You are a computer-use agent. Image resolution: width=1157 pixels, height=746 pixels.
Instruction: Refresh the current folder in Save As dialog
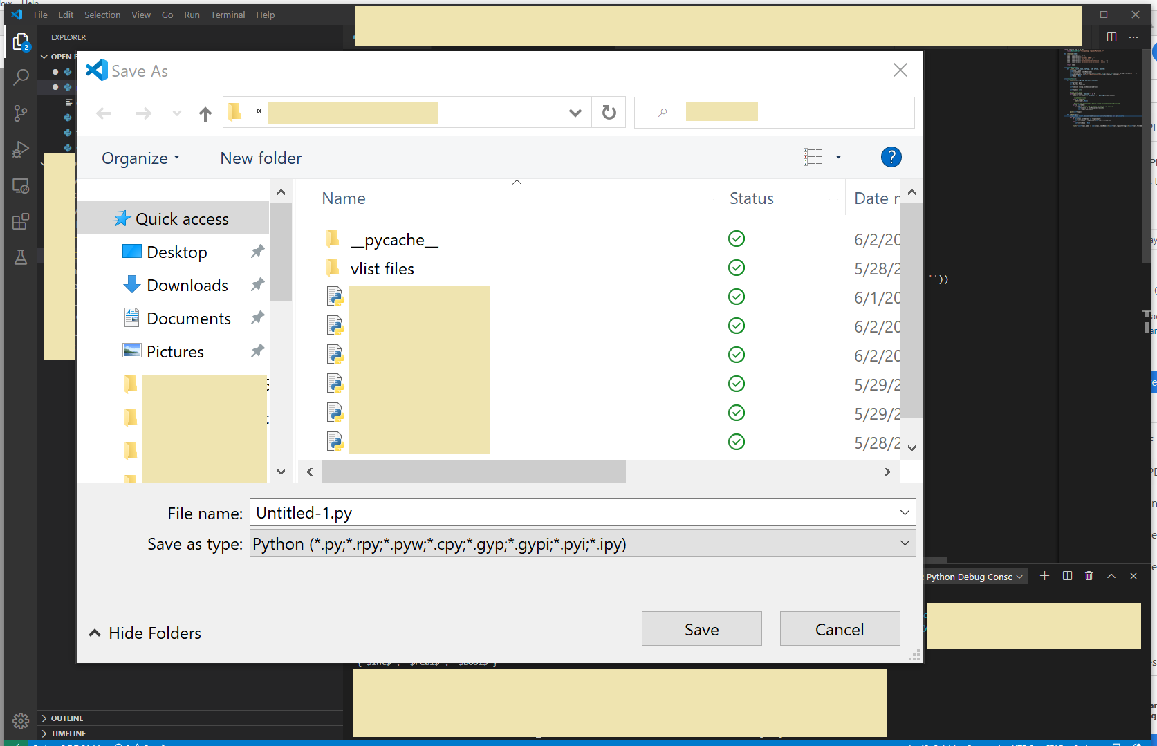point(608,112)
